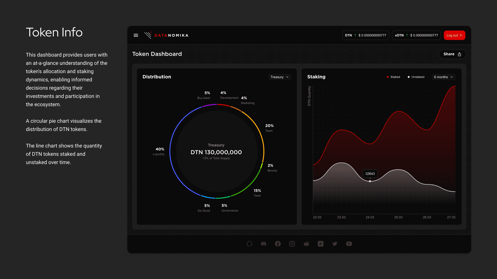This screenshot has height=279, width=497.
Task: Open the Instagram link icon
Action: [292, 244]
